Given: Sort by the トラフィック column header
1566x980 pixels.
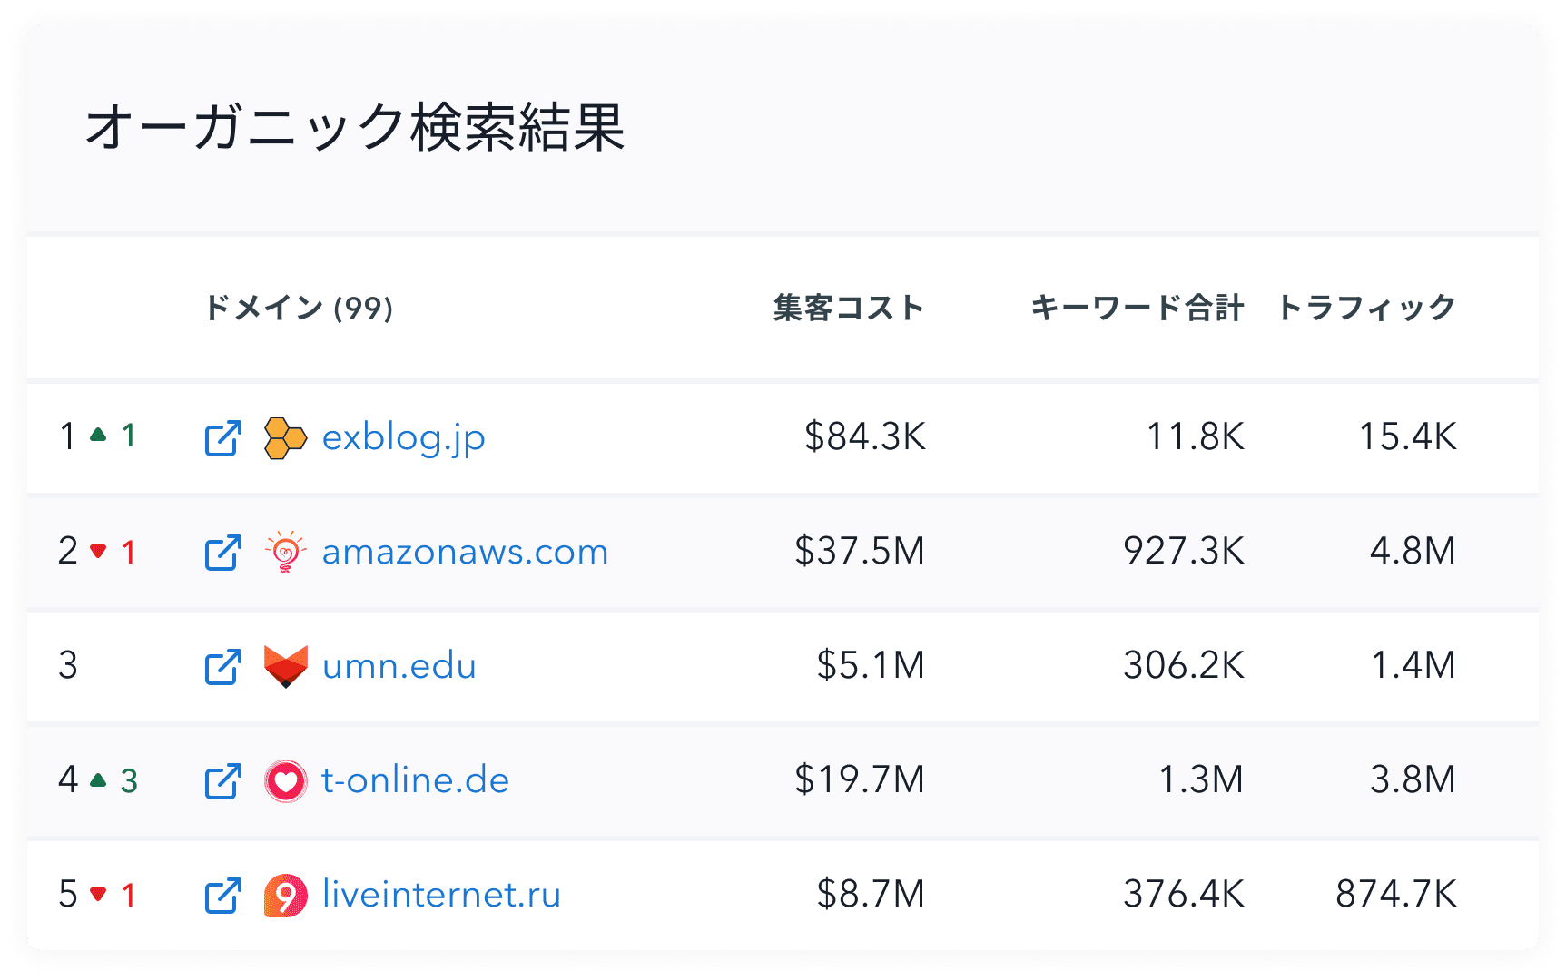Looking at the screenshot, I should click(x=1366, y=309).
